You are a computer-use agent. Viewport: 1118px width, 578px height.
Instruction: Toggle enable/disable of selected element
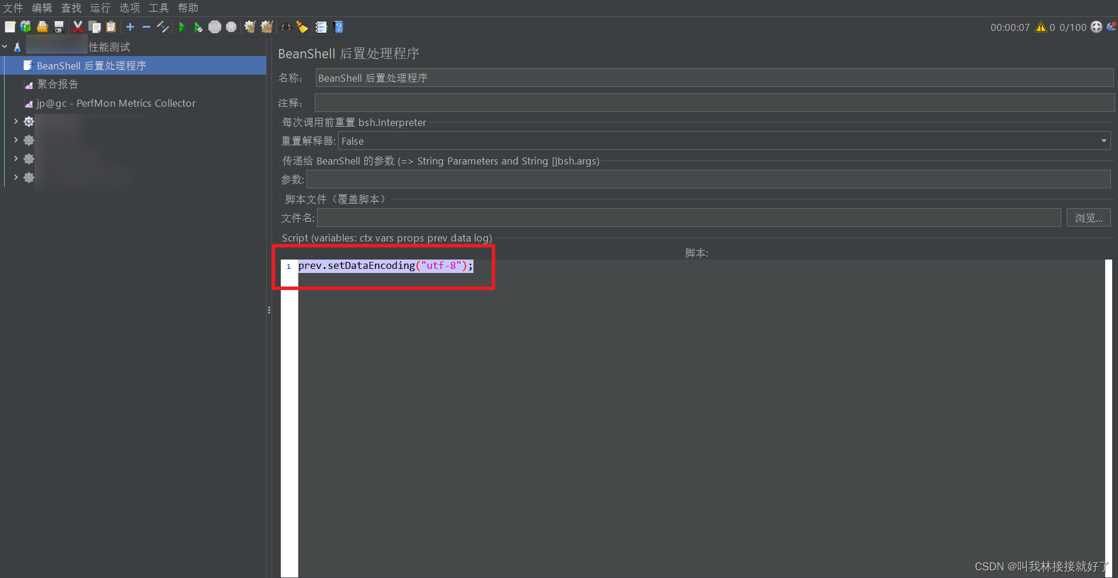tap(163, 27)
